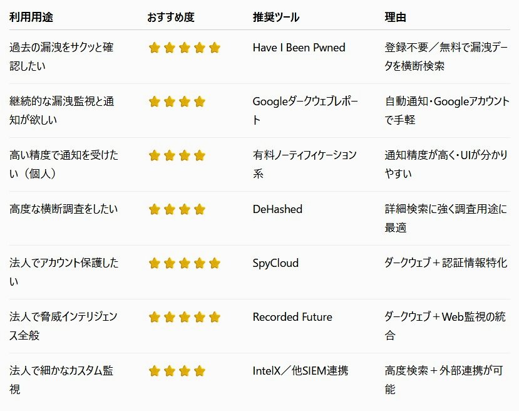Click the second star in the DeHashed row
The image size is (519, 411).
pyautogui.click(x=170, y=209)
